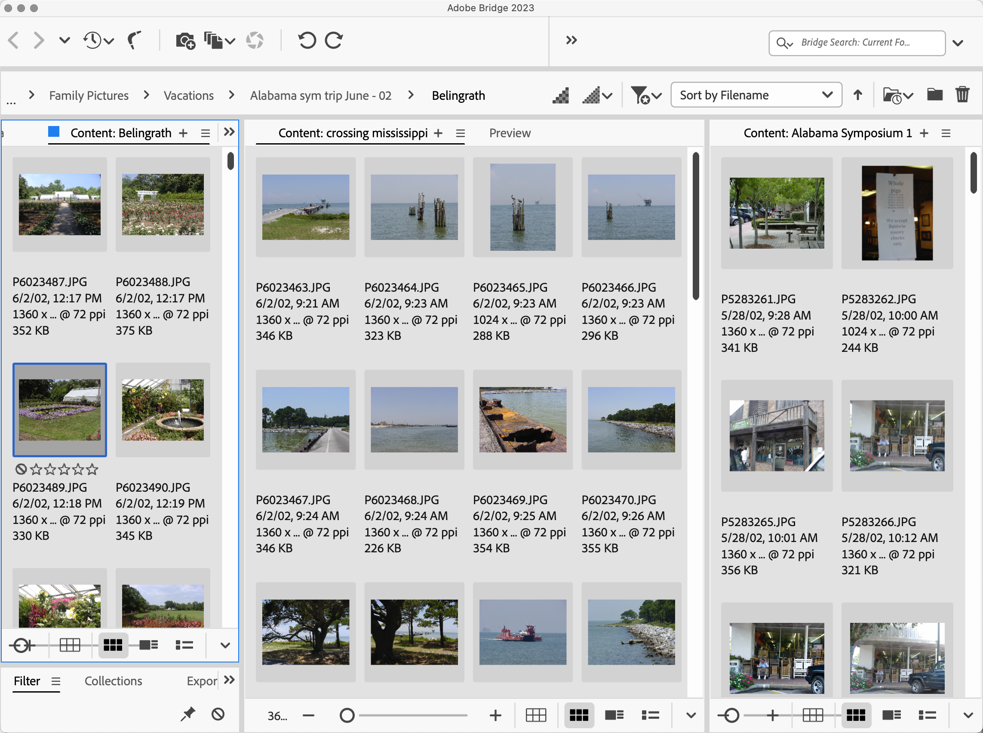Delete selected item using the trash icon
This screenshot has width=983, height=733.
(x=962, y=94)
